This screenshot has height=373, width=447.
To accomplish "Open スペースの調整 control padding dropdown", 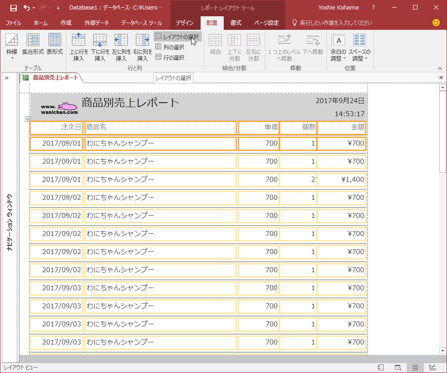I will [360, 47].
